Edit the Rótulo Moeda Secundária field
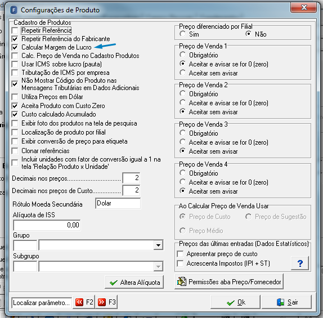 click(118, 203)
